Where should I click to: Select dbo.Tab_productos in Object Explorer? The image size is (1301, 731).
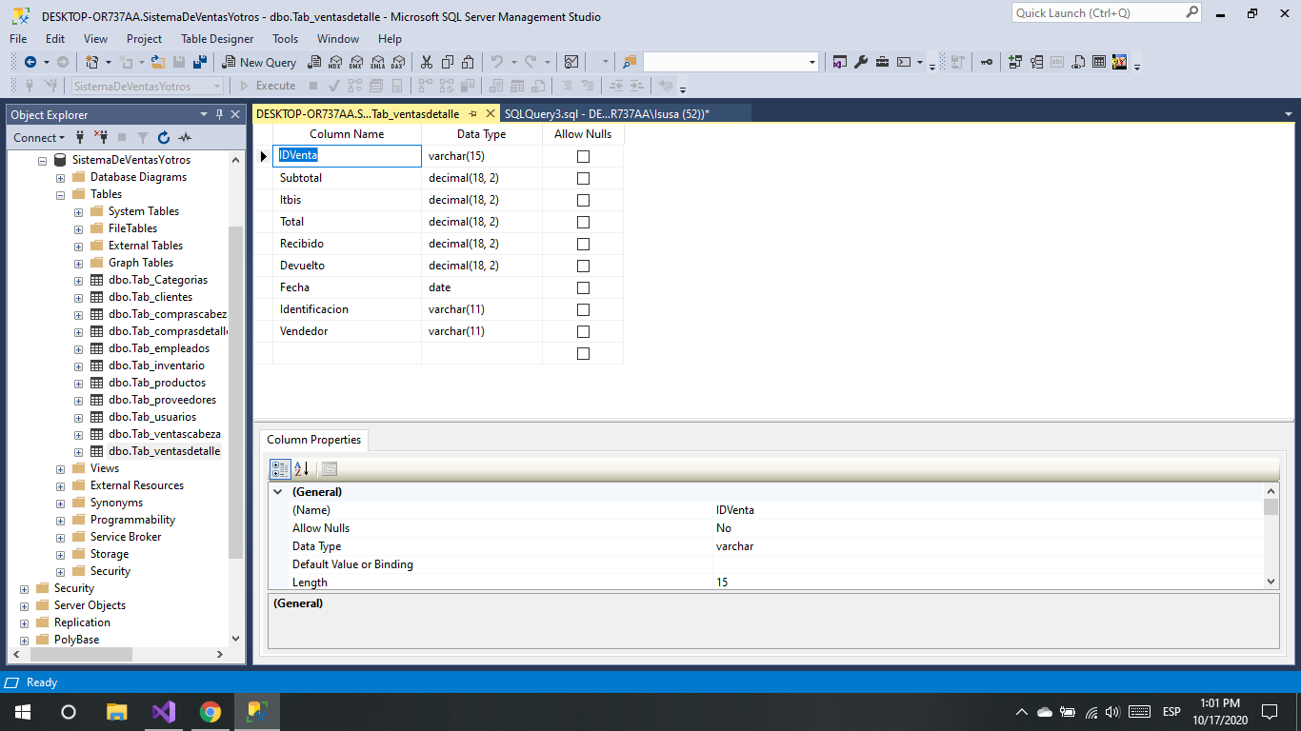[156, 383]
